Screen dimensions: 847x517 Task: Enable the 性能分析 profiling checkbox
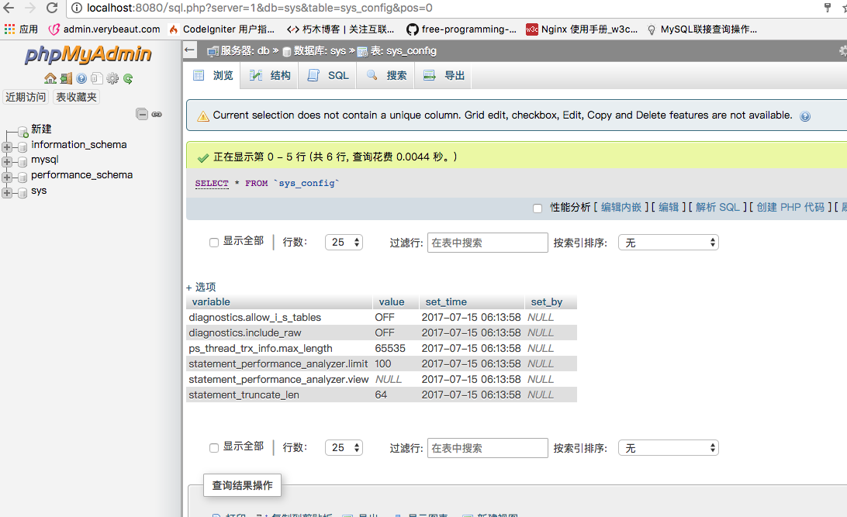(538, 208)
